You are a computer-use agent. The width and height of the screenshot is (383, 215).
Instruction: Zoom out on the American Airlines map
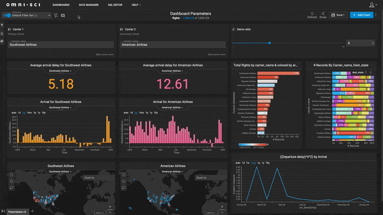click(222, 212)
